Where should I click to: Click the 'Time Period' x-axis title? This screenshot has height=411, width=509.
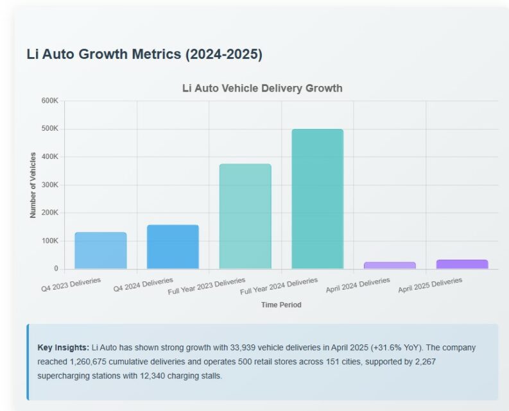(281, 305)
